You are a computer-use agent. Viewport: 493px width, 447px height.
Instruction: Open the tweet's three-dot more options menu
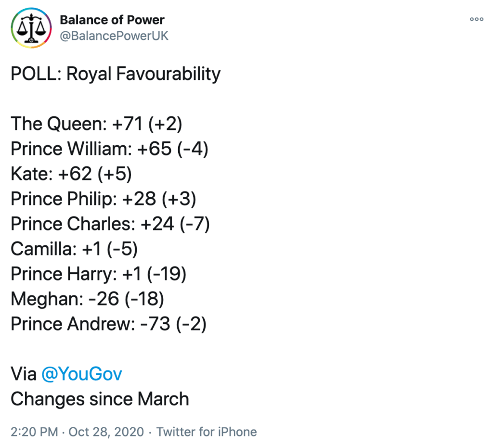coord(476,19)
